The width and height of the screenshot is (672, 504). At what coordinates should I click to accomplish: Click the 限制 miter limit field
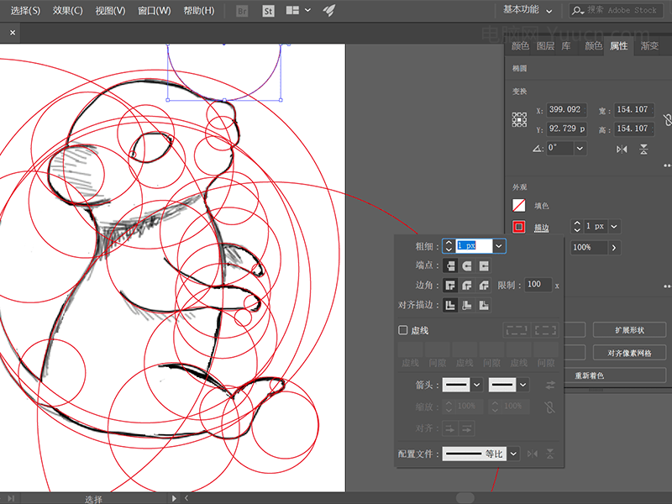pyautogui.click(x=538, y=285)
